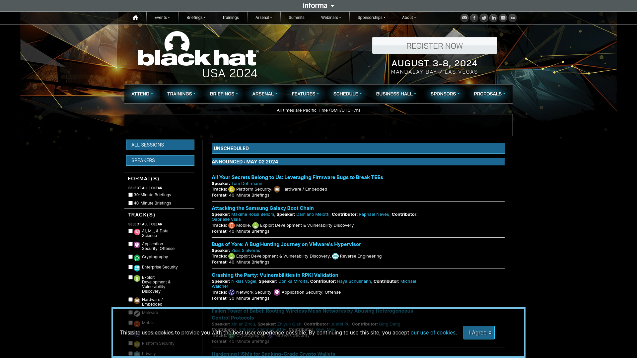Open the top Briefings dropdown menu
Viewport: 637px width, 358px height.
tap(196, 18)
